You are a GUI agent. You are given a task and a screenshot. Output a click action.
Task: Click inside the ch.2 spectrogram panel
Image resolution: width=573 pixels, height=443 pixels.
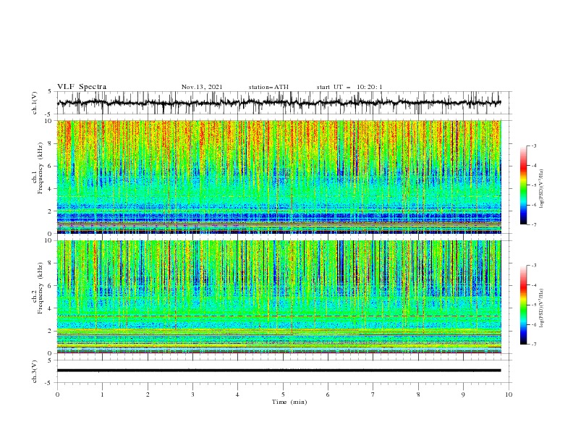tap(279, 297)
